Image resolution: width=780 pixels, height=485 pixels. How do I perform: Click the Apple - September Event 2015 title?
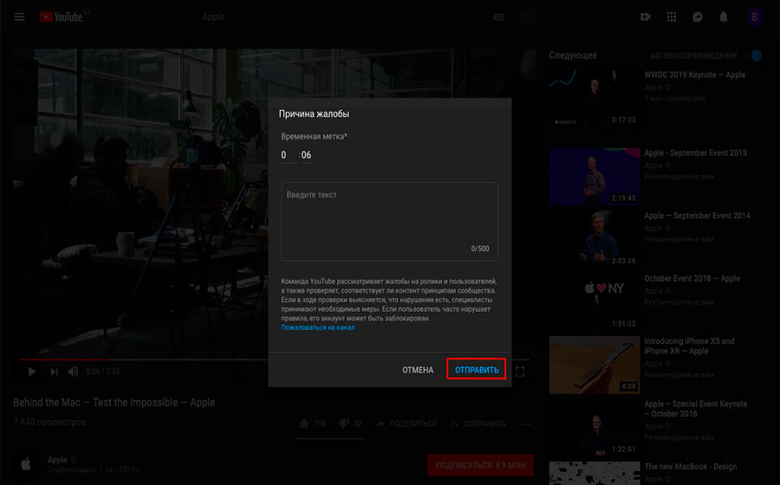click(695, 153)
